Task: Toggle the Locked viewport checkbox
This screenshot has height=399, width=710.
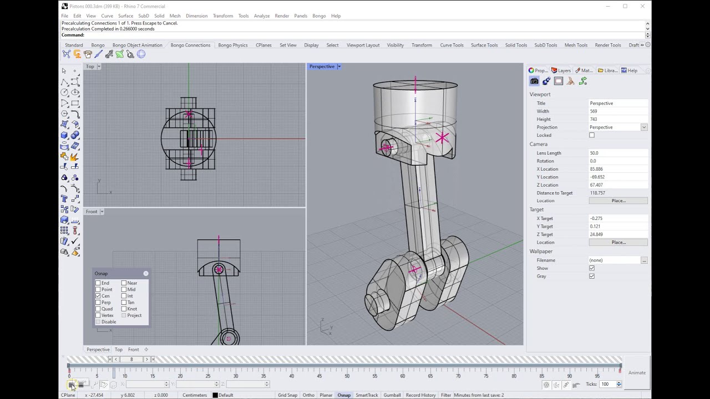Action: click(592, 135)
